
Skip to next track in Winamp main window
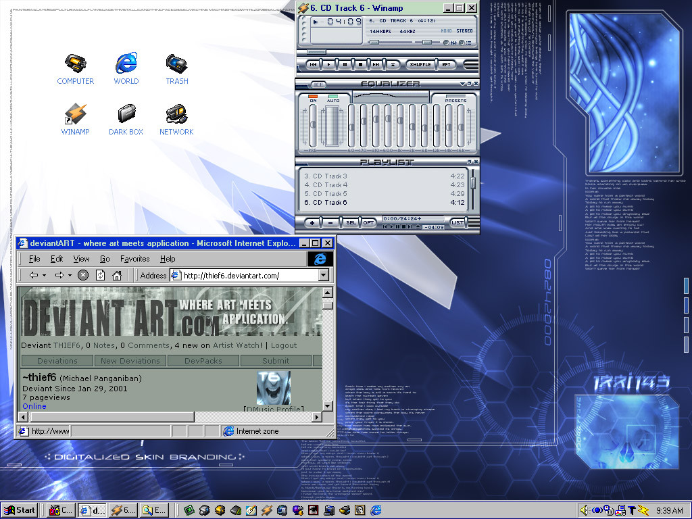coord(376,64)
